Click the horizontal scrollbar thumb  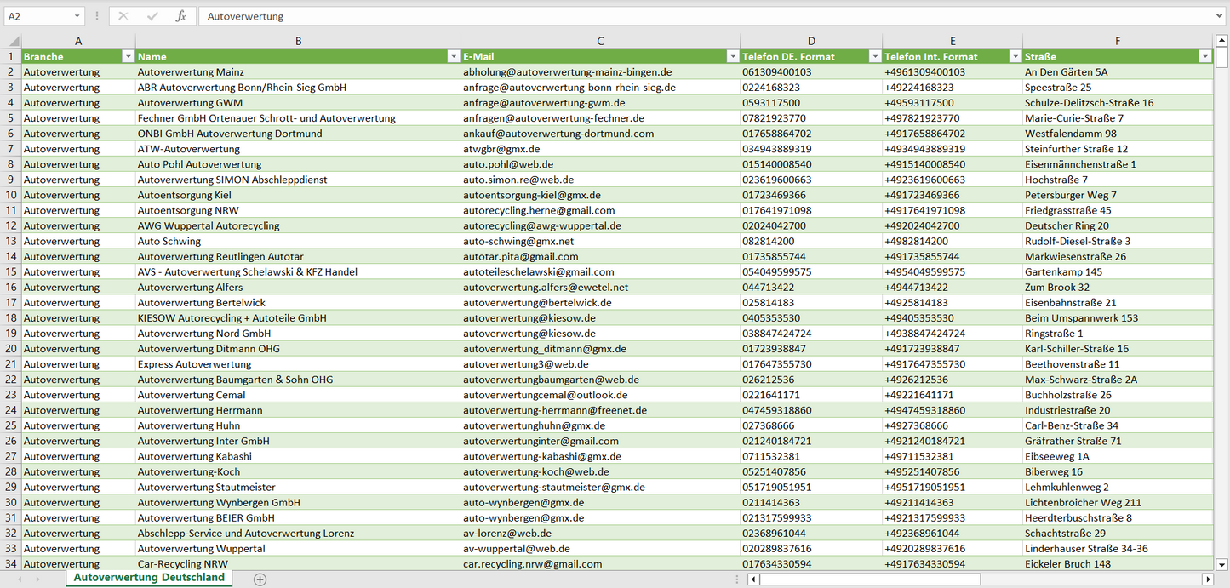(868, 579)
